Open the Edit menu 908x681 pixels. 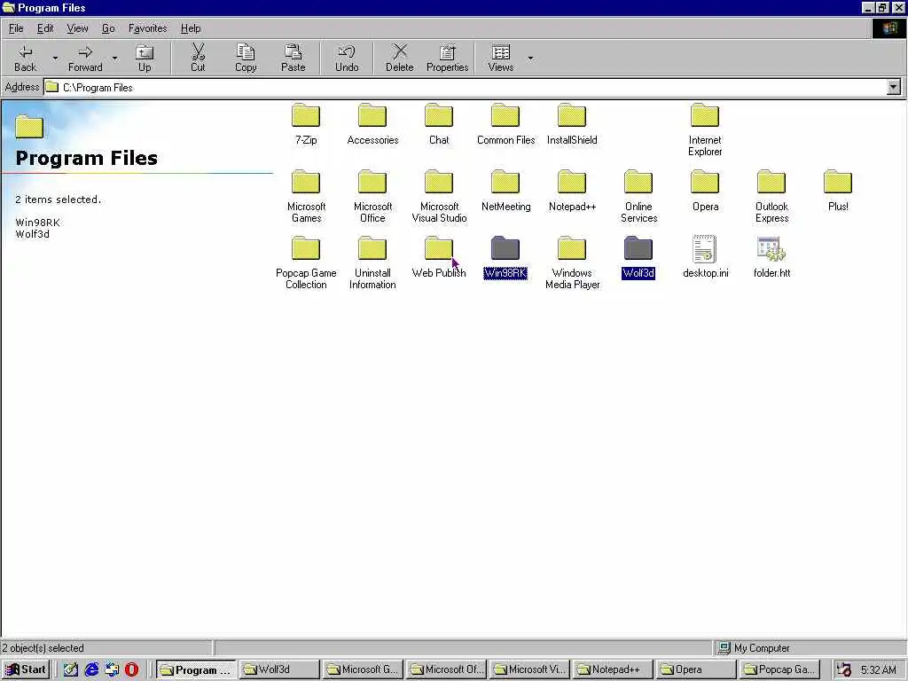45,28
